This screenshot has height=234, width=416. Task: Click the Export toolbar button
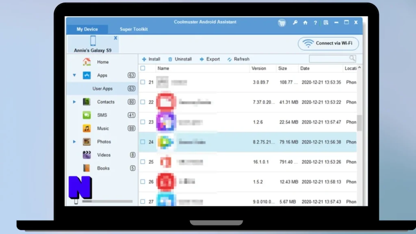210,59
